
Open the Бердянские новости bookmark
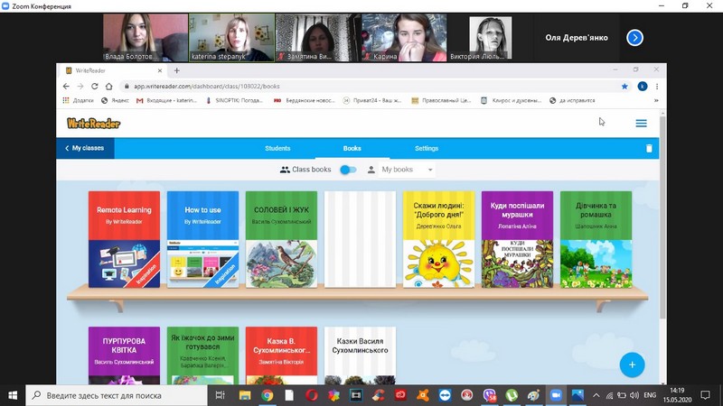click(304, 100)
